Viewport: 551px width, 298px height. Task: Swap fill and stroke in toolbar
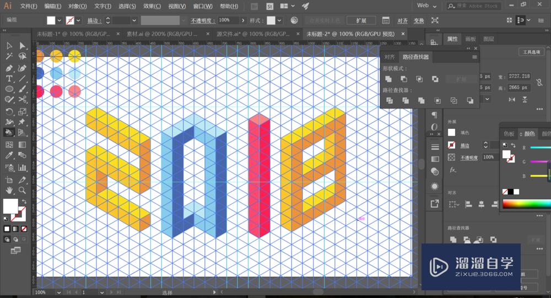(24, 202)
